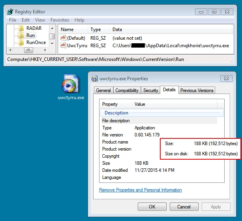
Task: Click the string icon beside UwcTyrru
Action: pyautogui.click(x=63, y=45)
